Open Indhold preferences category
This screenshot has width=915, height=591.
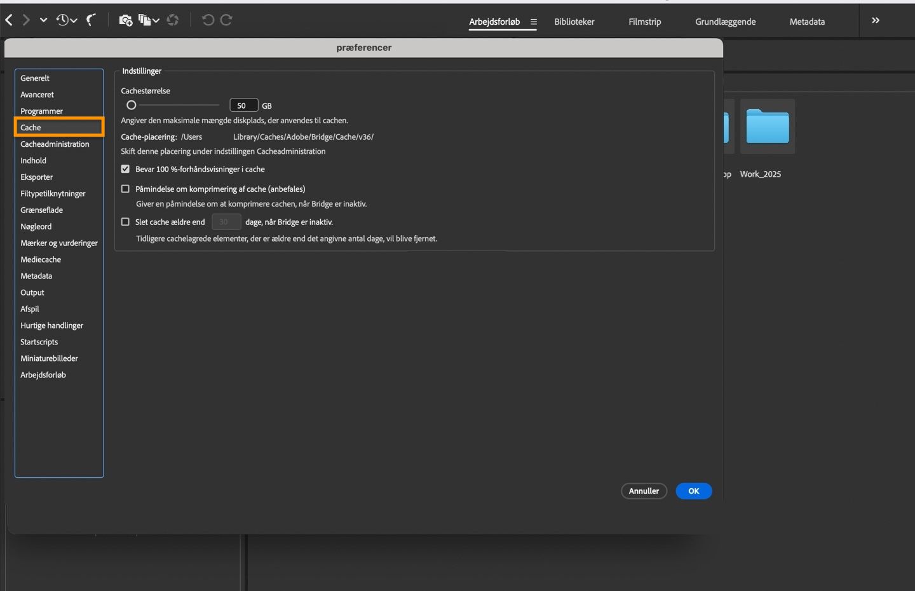(59, 161)
